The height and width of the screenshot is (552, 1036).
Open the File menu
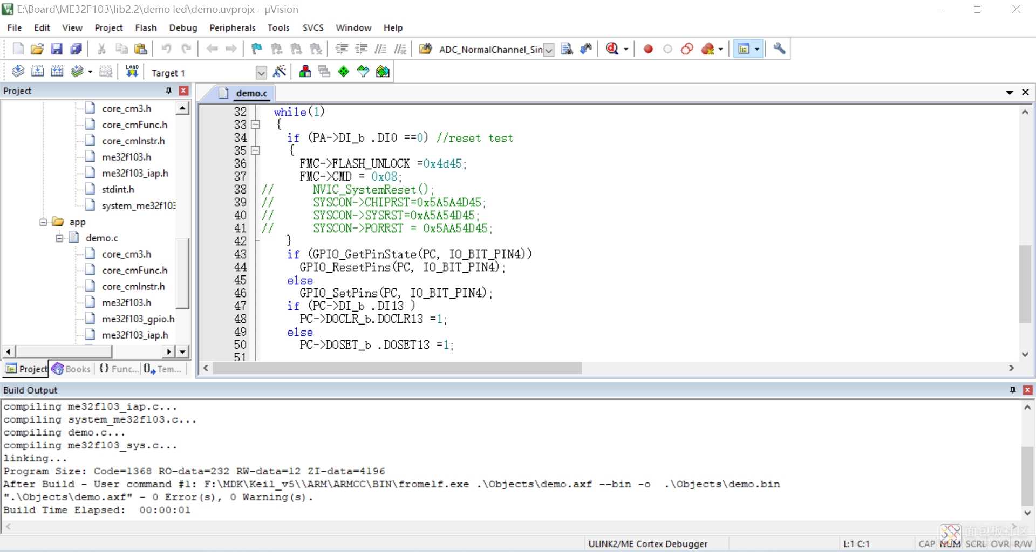point(15,27)
